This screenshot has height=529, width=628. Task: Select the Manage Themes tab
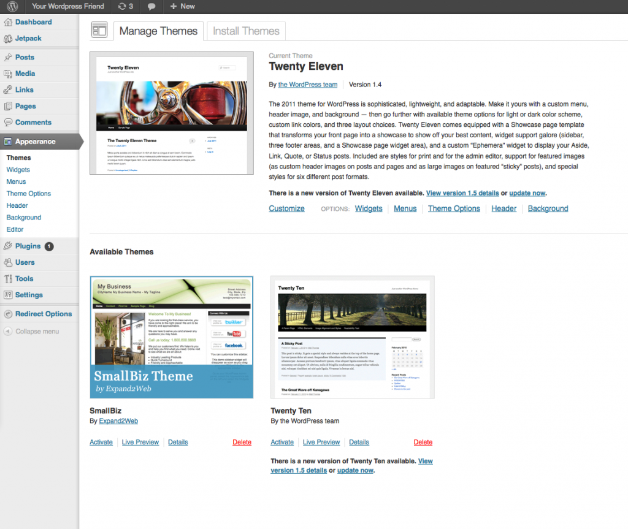[x=159, y=31]
